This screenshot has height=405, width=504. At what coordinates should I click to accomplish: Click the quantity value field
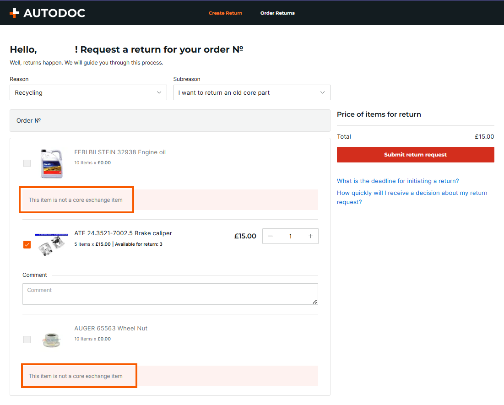290,236
